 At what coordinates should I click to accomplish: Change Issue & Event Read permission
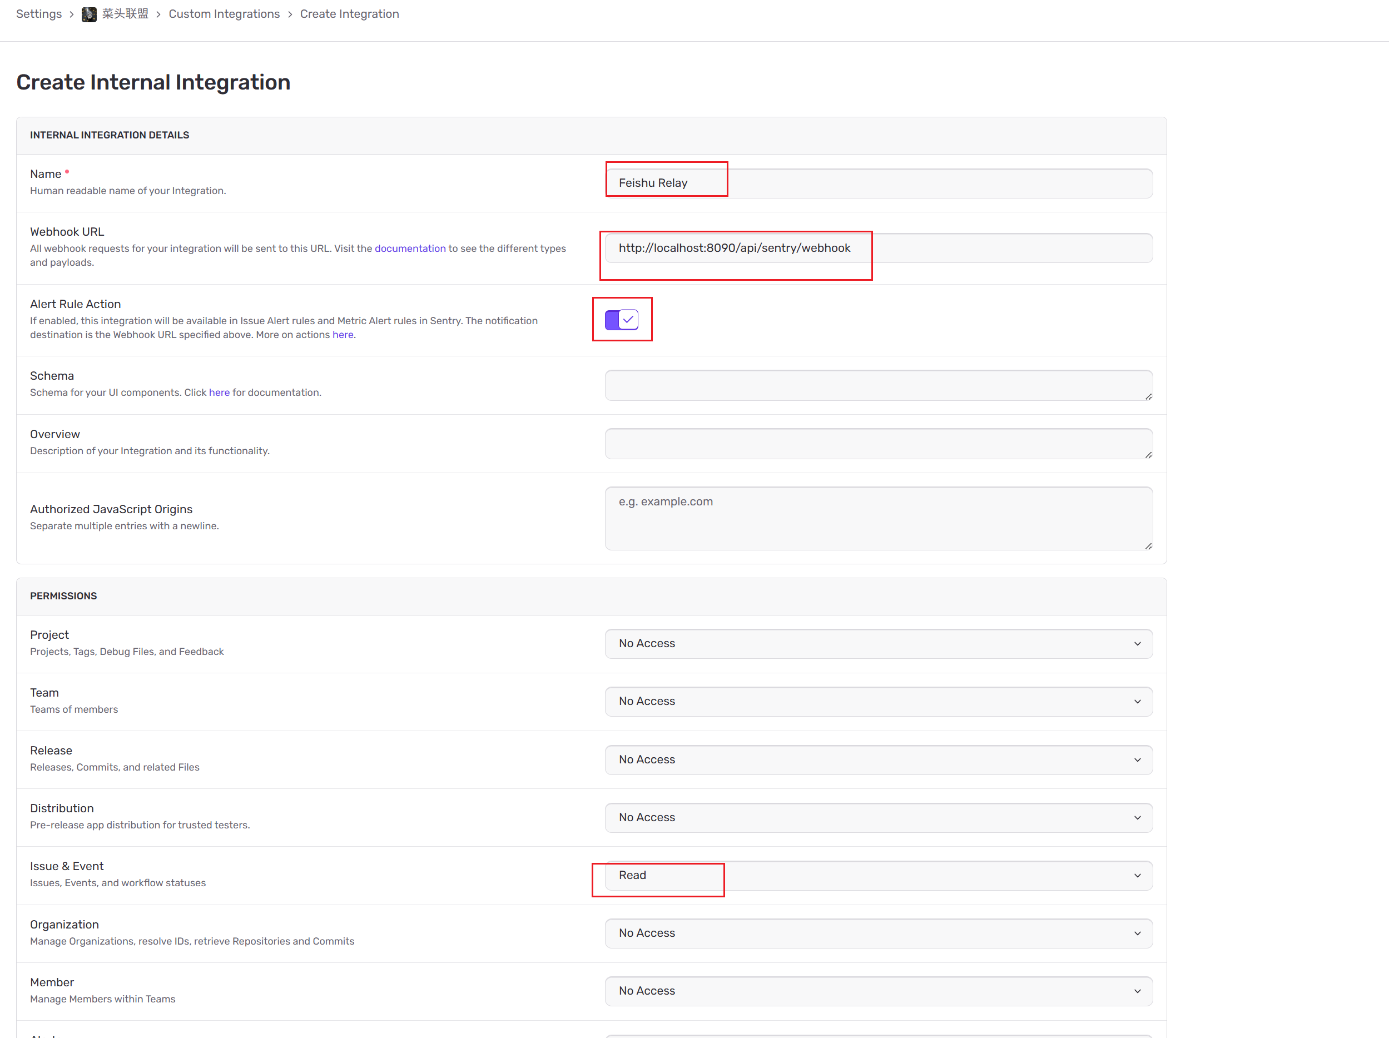click(x=878, y=875)
